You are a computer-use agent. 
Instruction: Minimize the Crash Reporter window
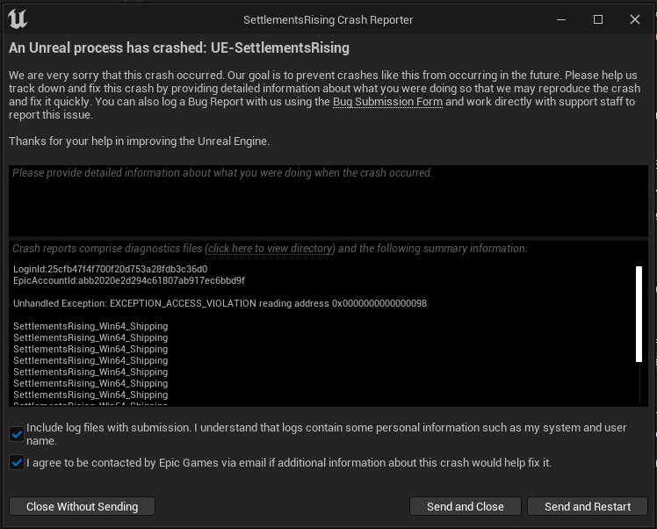(x=560, y=19)
